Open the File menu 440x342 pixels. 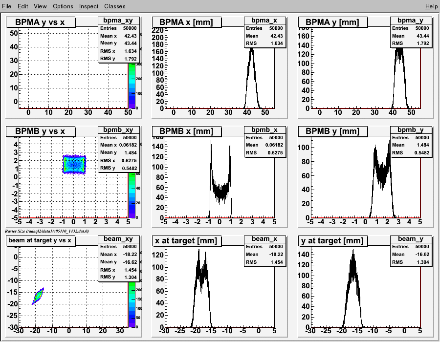(6, 6)
